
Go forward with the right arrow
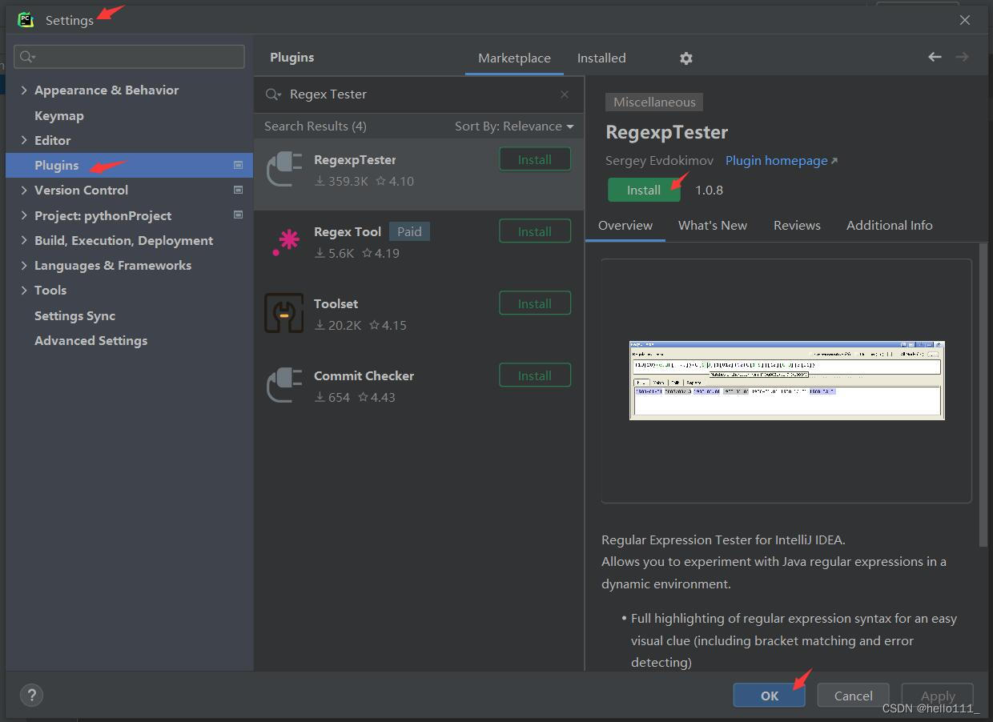point(963,57)
